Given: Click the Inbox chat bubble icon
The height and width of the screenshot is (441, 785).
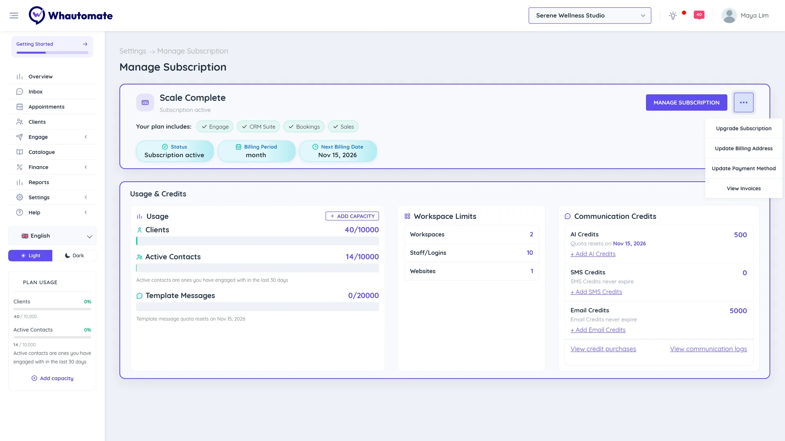Looking at the screenshot, I should coord(20,92).
